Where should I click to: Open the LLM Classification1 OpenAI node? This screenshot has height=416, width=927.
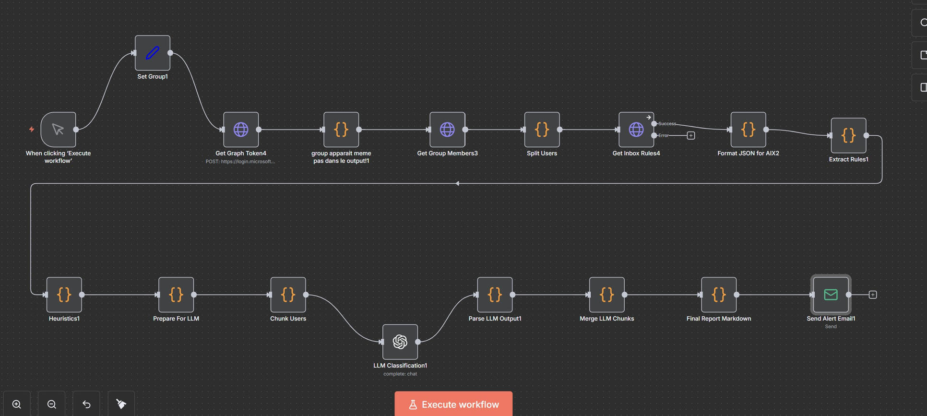[400, 342]
